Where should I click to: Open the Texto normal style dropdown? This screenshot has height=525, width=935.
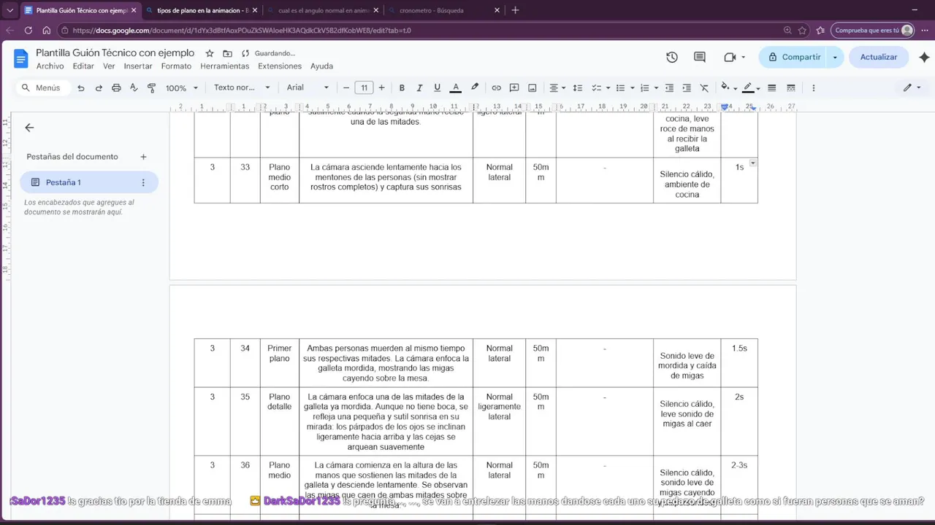click(x=242, y=87)
